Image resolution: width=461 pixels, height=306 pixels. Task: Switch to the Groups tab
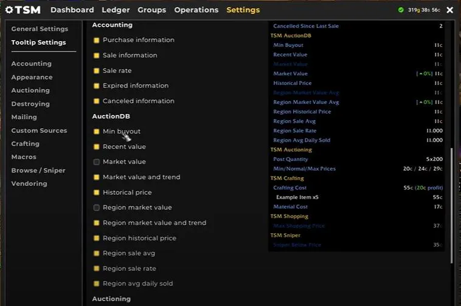tap(151, 10)
